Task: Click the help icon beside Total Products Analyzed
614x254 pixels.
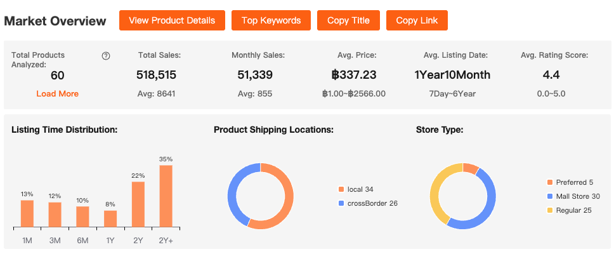Action: (x=106, y=56)
